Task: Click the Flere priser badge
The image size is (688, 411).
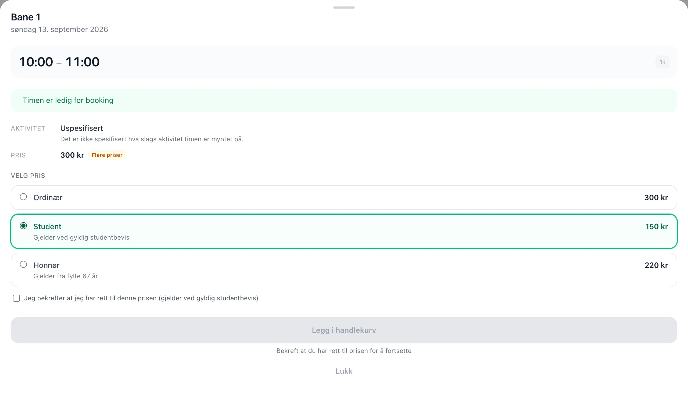Action: point(107,155)
